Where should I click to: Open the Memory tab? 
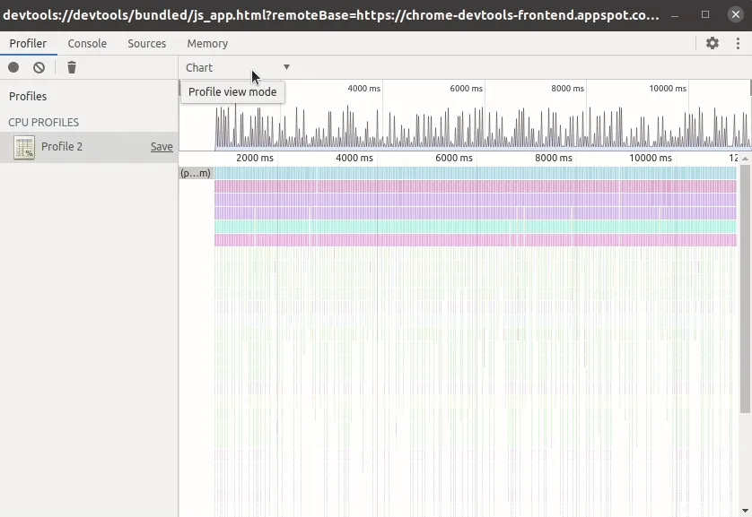(x=207, y=43)
